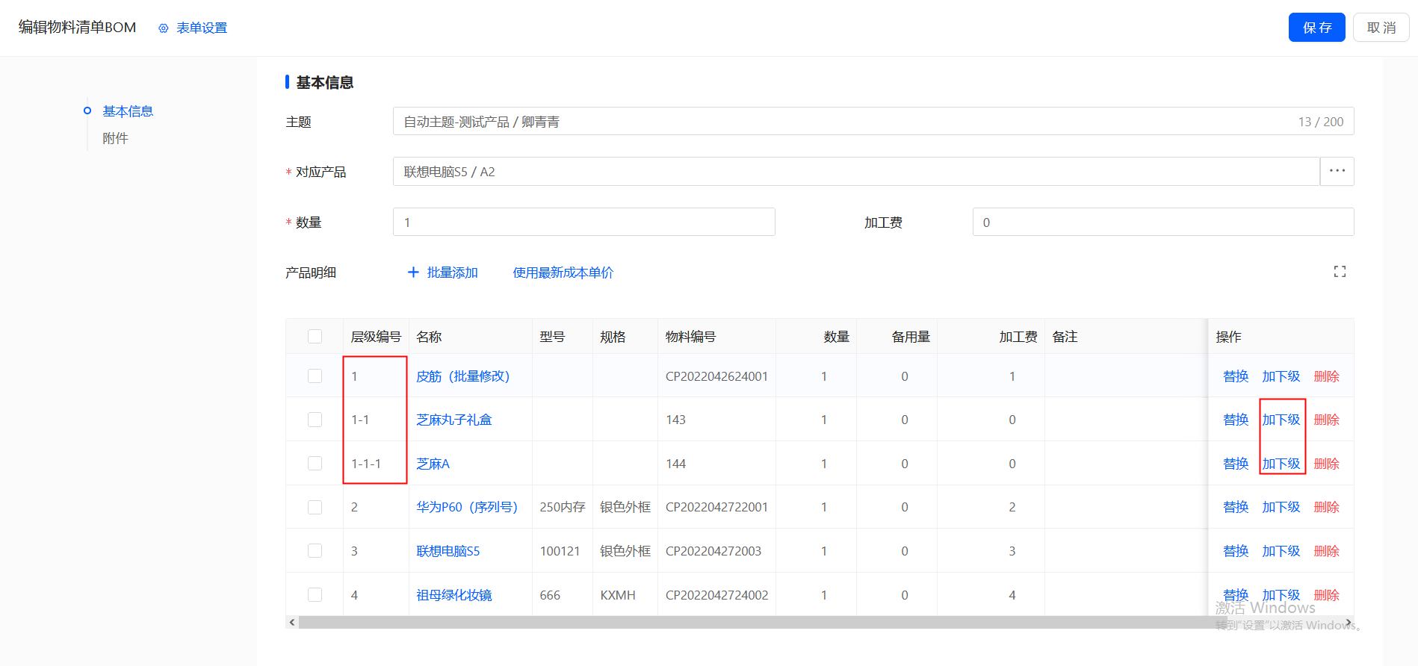Save the BOM with 保存 button
Image resolution: width=1418 pixels, height=666 pixels.
(1316, 28)
